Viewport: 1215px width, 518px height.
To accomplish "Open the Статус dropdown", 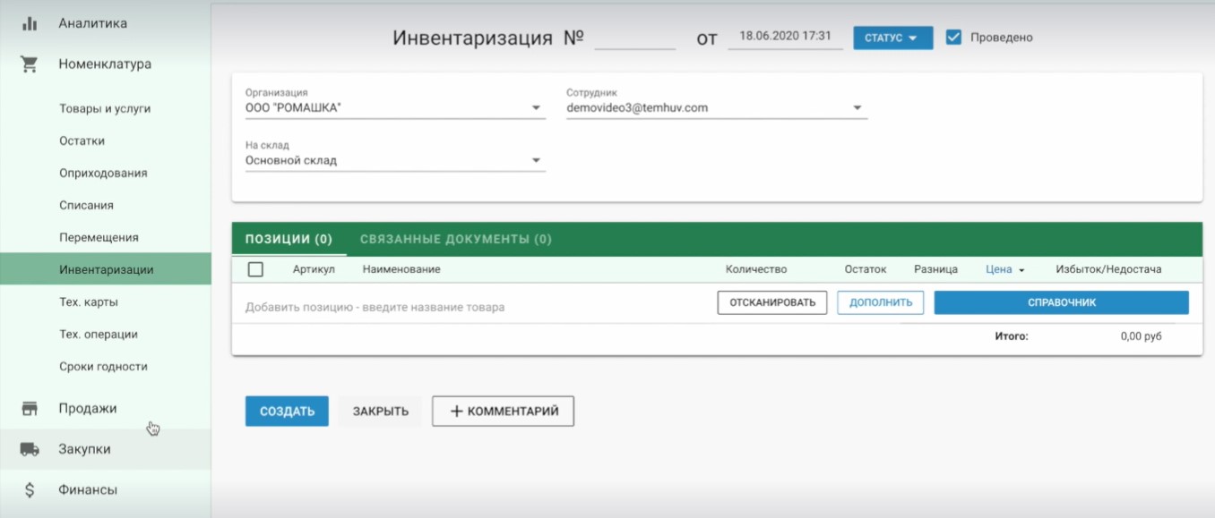I will [x=892, y=38].
